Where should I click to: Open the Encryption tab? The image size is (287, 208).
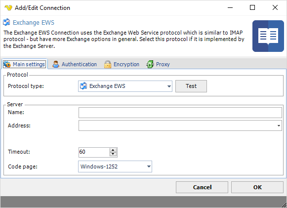click(122, 64)
